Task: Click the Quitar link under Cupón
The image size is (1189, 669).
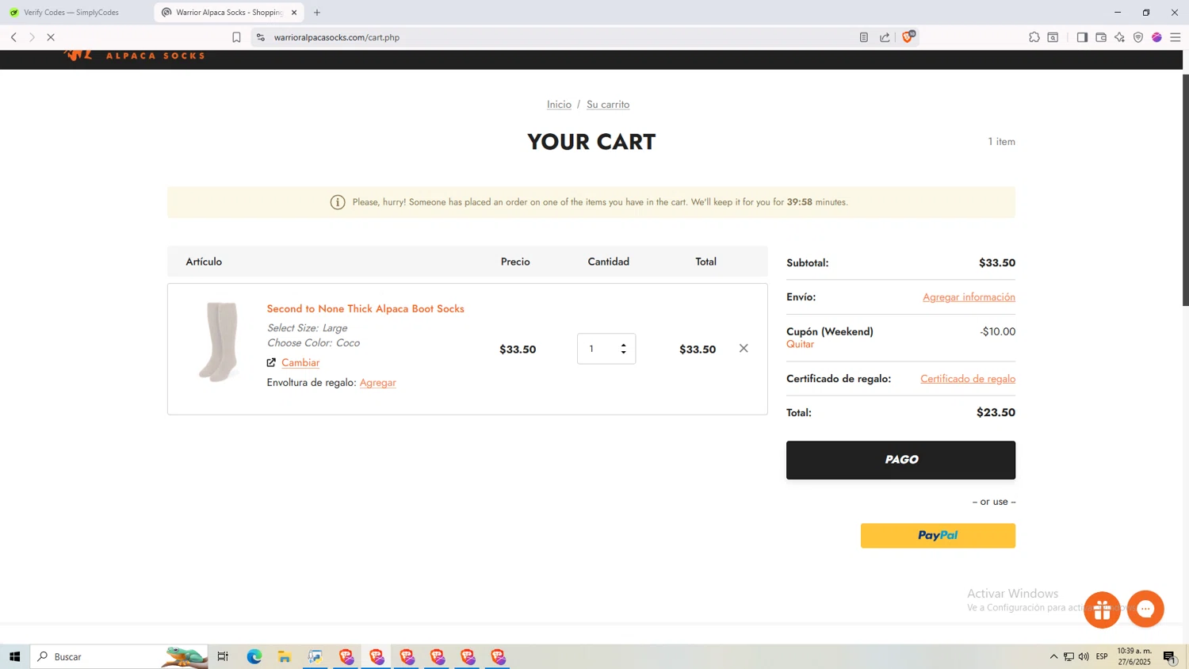Action: point(800,344)
